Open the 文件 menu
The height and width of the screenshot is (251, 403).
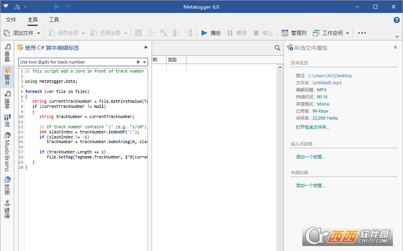[x=11, y=20]
